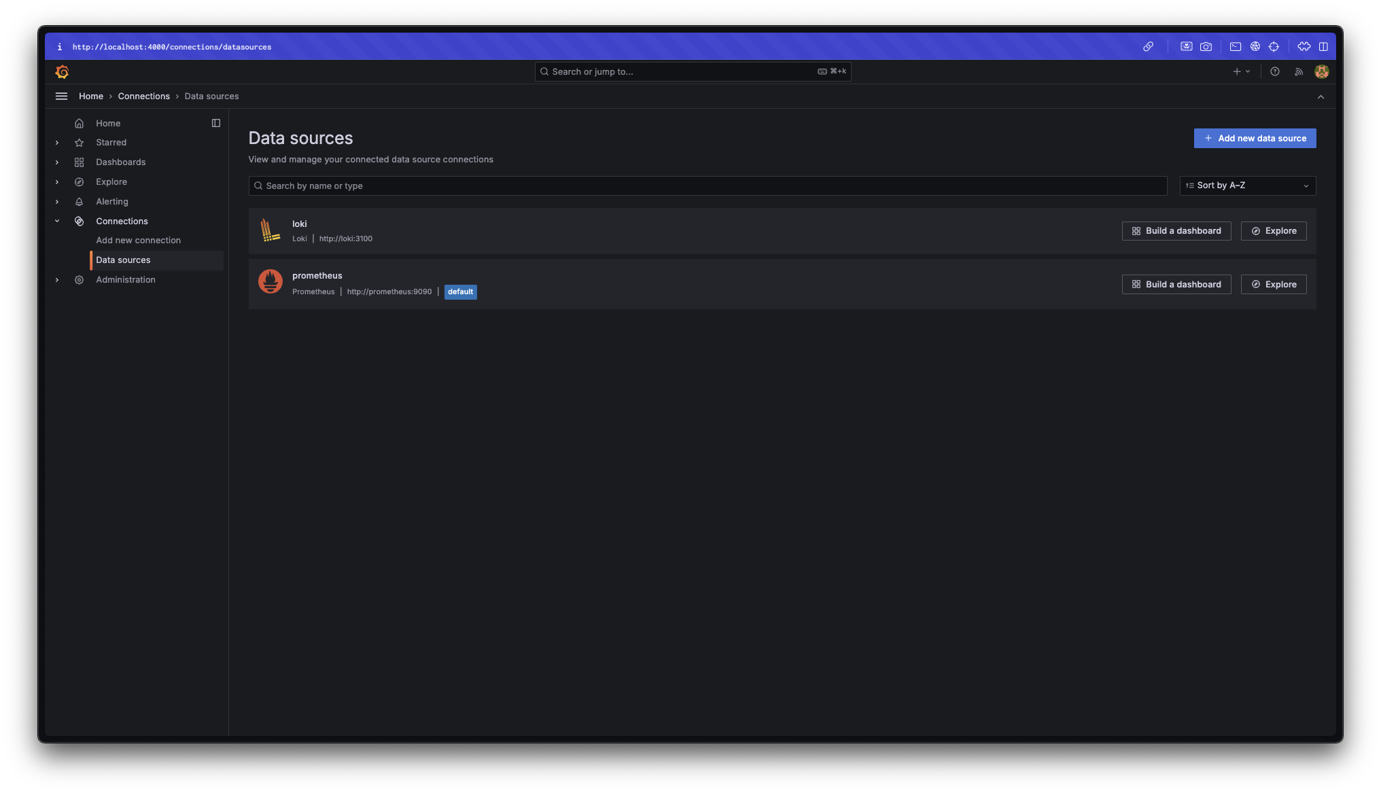Open the plus new-item dropdown
1381x793 pixels.
click(x=1241, y=71)
